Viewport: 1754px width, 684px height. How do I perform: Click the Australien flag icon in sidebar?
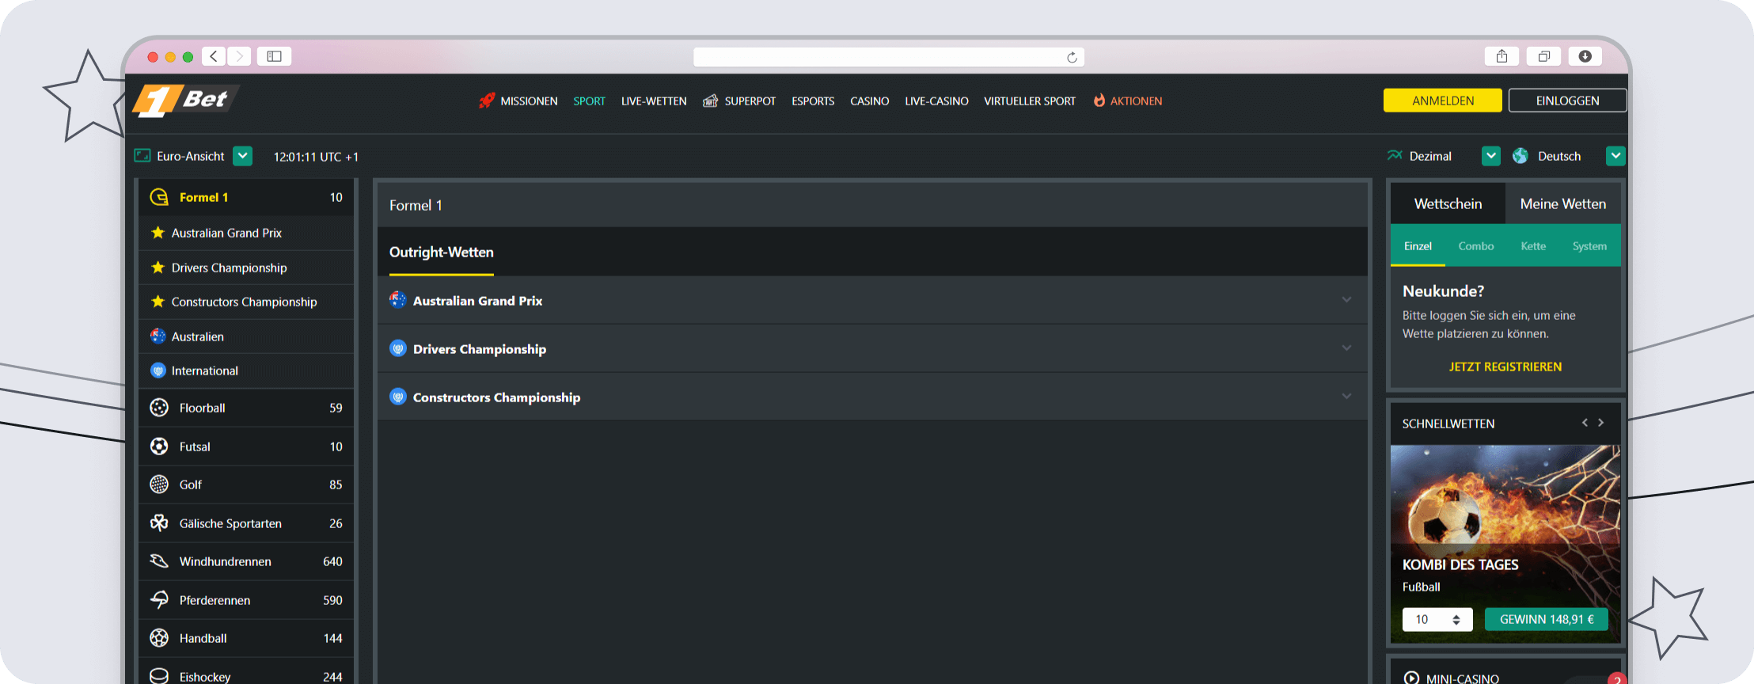click(x=158, y=336)
